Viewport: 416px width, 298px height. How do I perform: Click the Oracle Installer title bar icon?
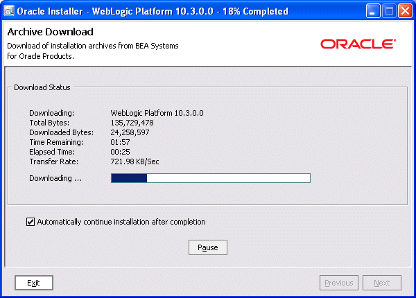tap(9, 11)
